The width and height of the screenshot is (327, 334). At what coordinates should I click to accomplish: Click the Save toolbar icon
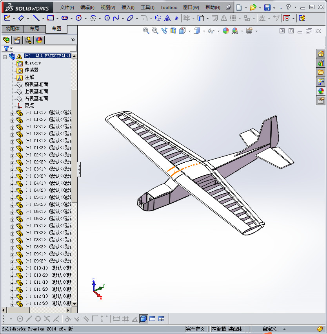267,7
